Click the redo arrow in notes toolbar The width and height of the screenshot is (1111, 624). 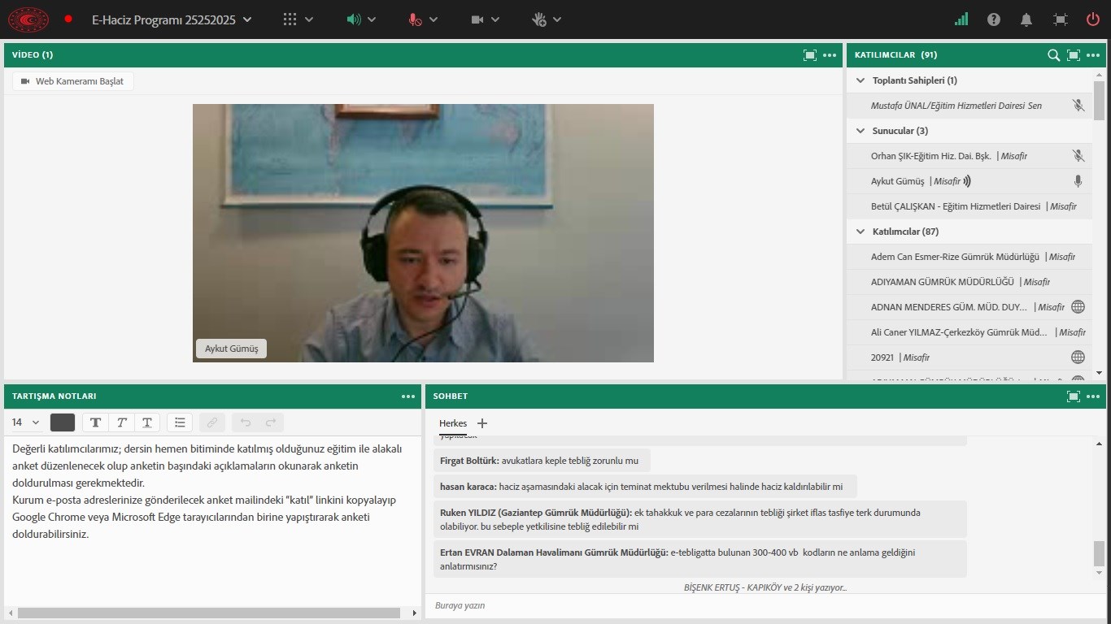click(x=271, y=422)
